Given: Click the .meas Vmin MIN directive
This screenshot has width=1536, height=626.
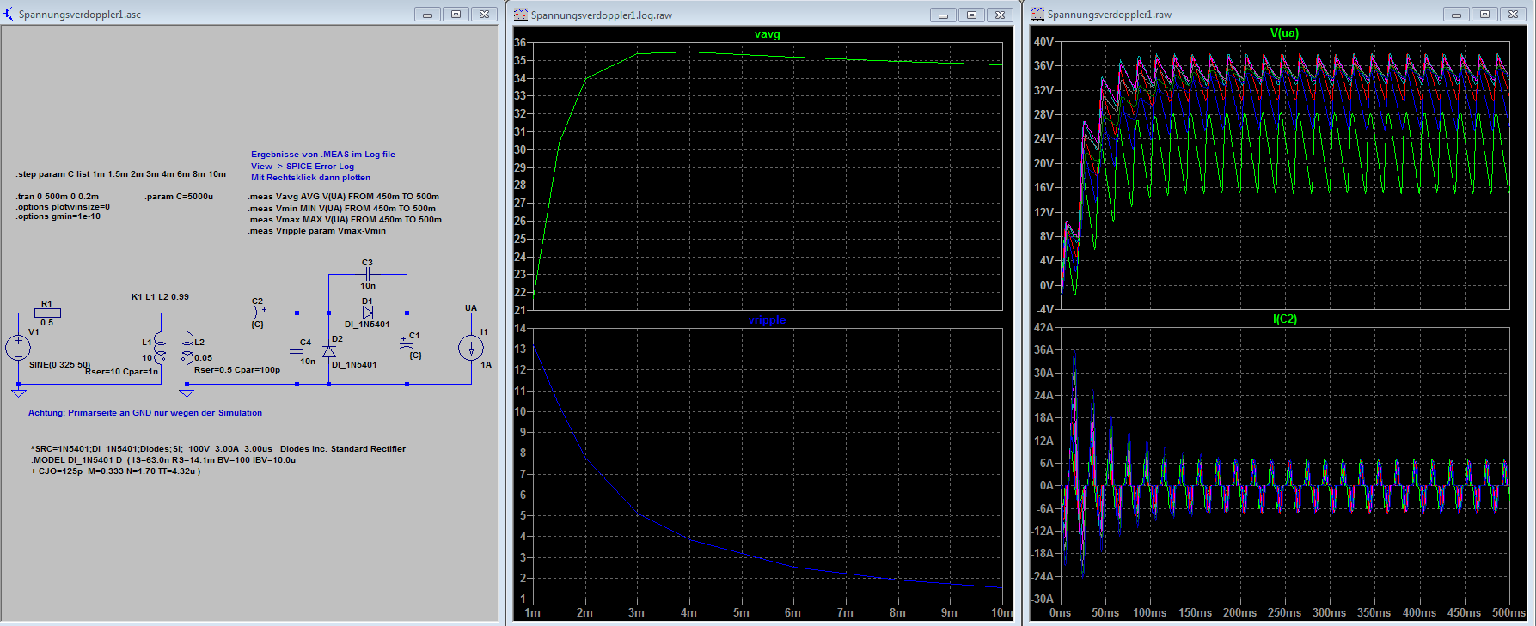Looking at the screenshot, I should [x=342, y=209].
